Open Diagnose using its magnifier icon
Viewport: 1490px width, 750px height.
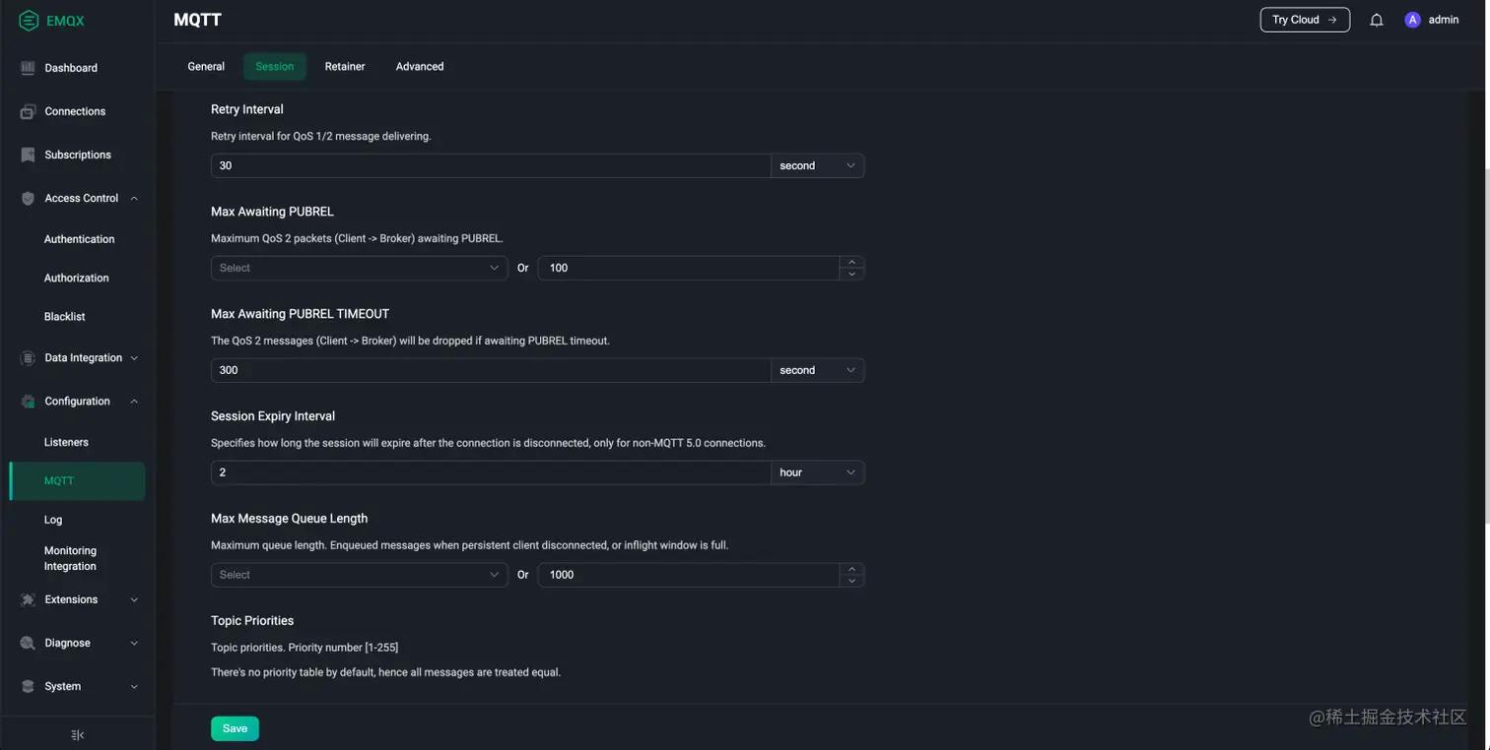(28, 643)
